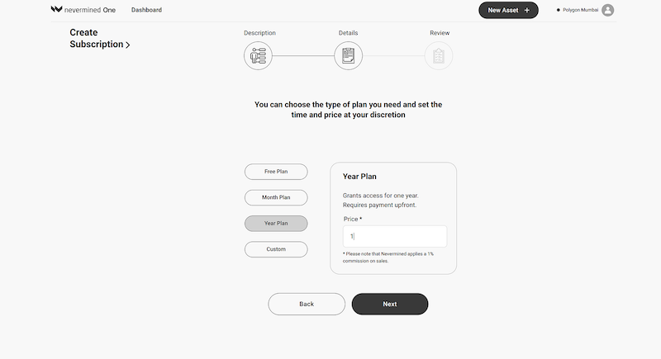
Task: Click the Nevermined logo icon
Action: pos(56,9)
